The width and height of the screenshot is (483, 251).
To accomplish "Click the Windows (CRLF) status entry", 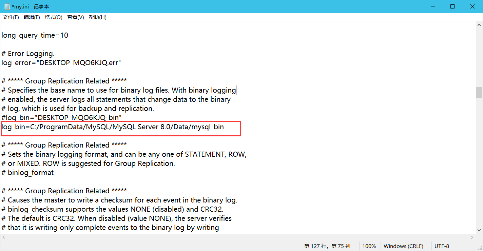I will coord(403,246).
